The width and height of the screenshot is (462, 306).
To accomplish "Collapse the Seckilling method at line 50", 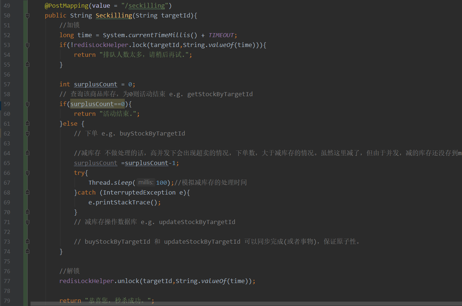I will [x=28, y=16].
